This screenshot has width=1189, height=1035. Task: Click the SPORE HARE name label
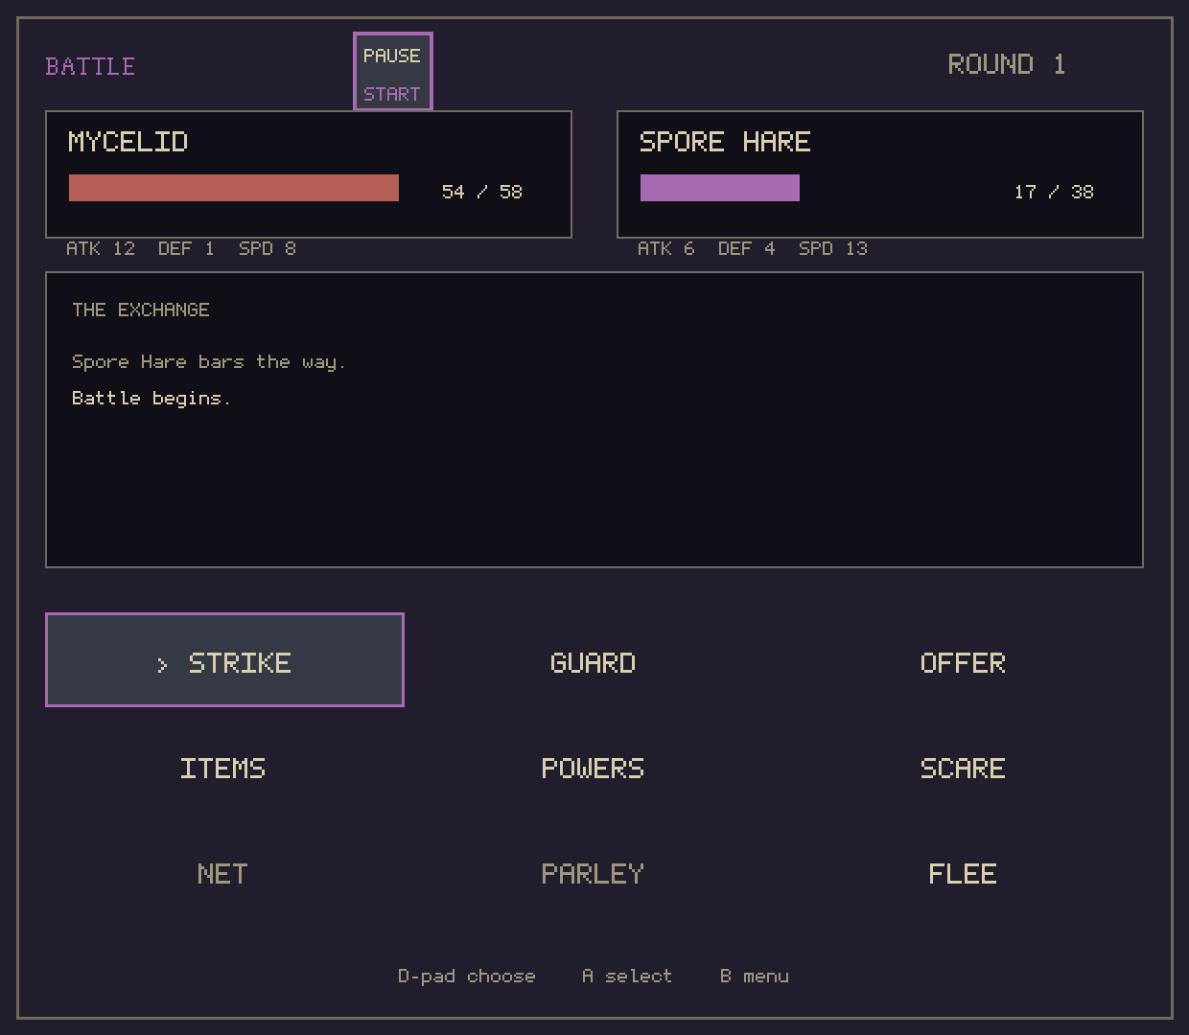click(725, 142)
